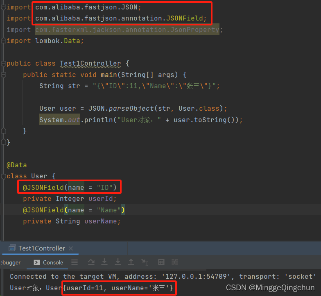321x296 pixels.
Task: Click the Trace Current Stream Chain icon
Action: (174, 262)
